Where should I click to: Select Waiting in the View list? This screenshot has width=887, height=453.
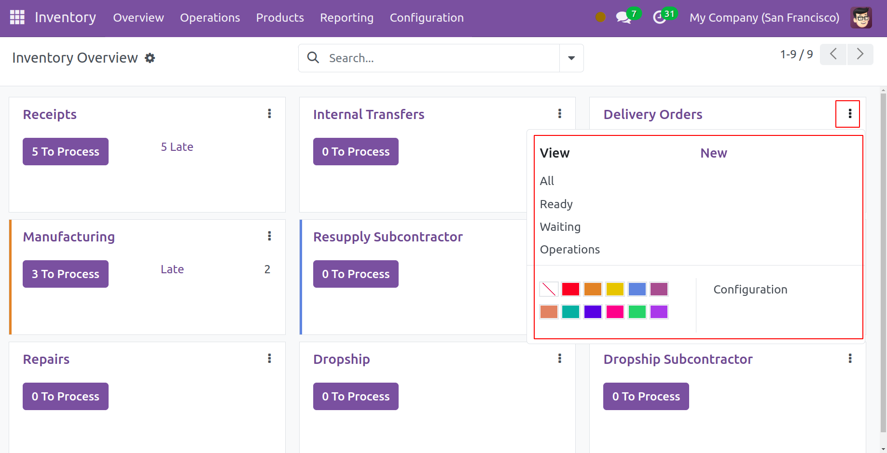560,227
